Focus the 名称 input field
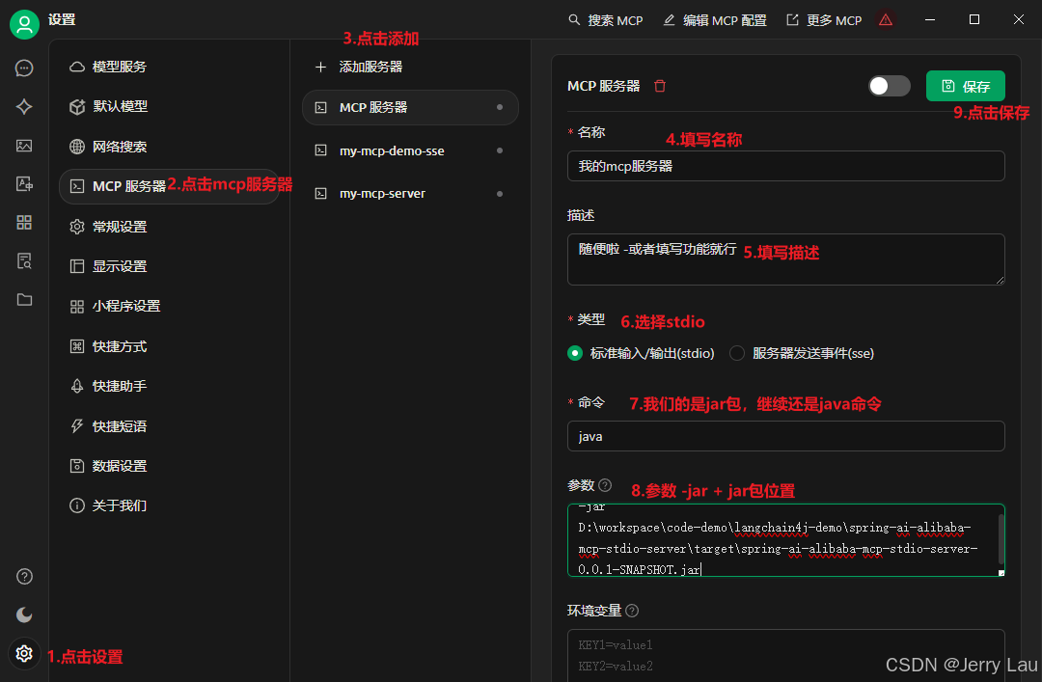Image resolution: width=1042 pixels, height=682 pixels. click(x=785, y=166)
